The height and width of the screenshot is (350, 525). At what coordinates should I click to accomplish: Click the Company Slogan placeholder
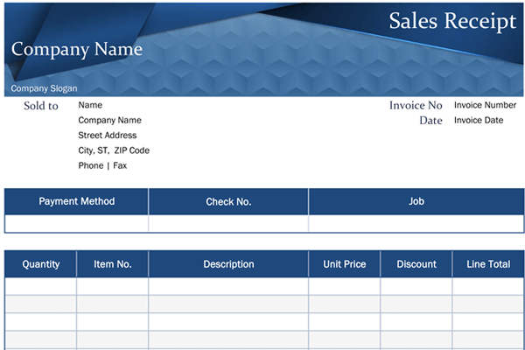click(44, 88)
